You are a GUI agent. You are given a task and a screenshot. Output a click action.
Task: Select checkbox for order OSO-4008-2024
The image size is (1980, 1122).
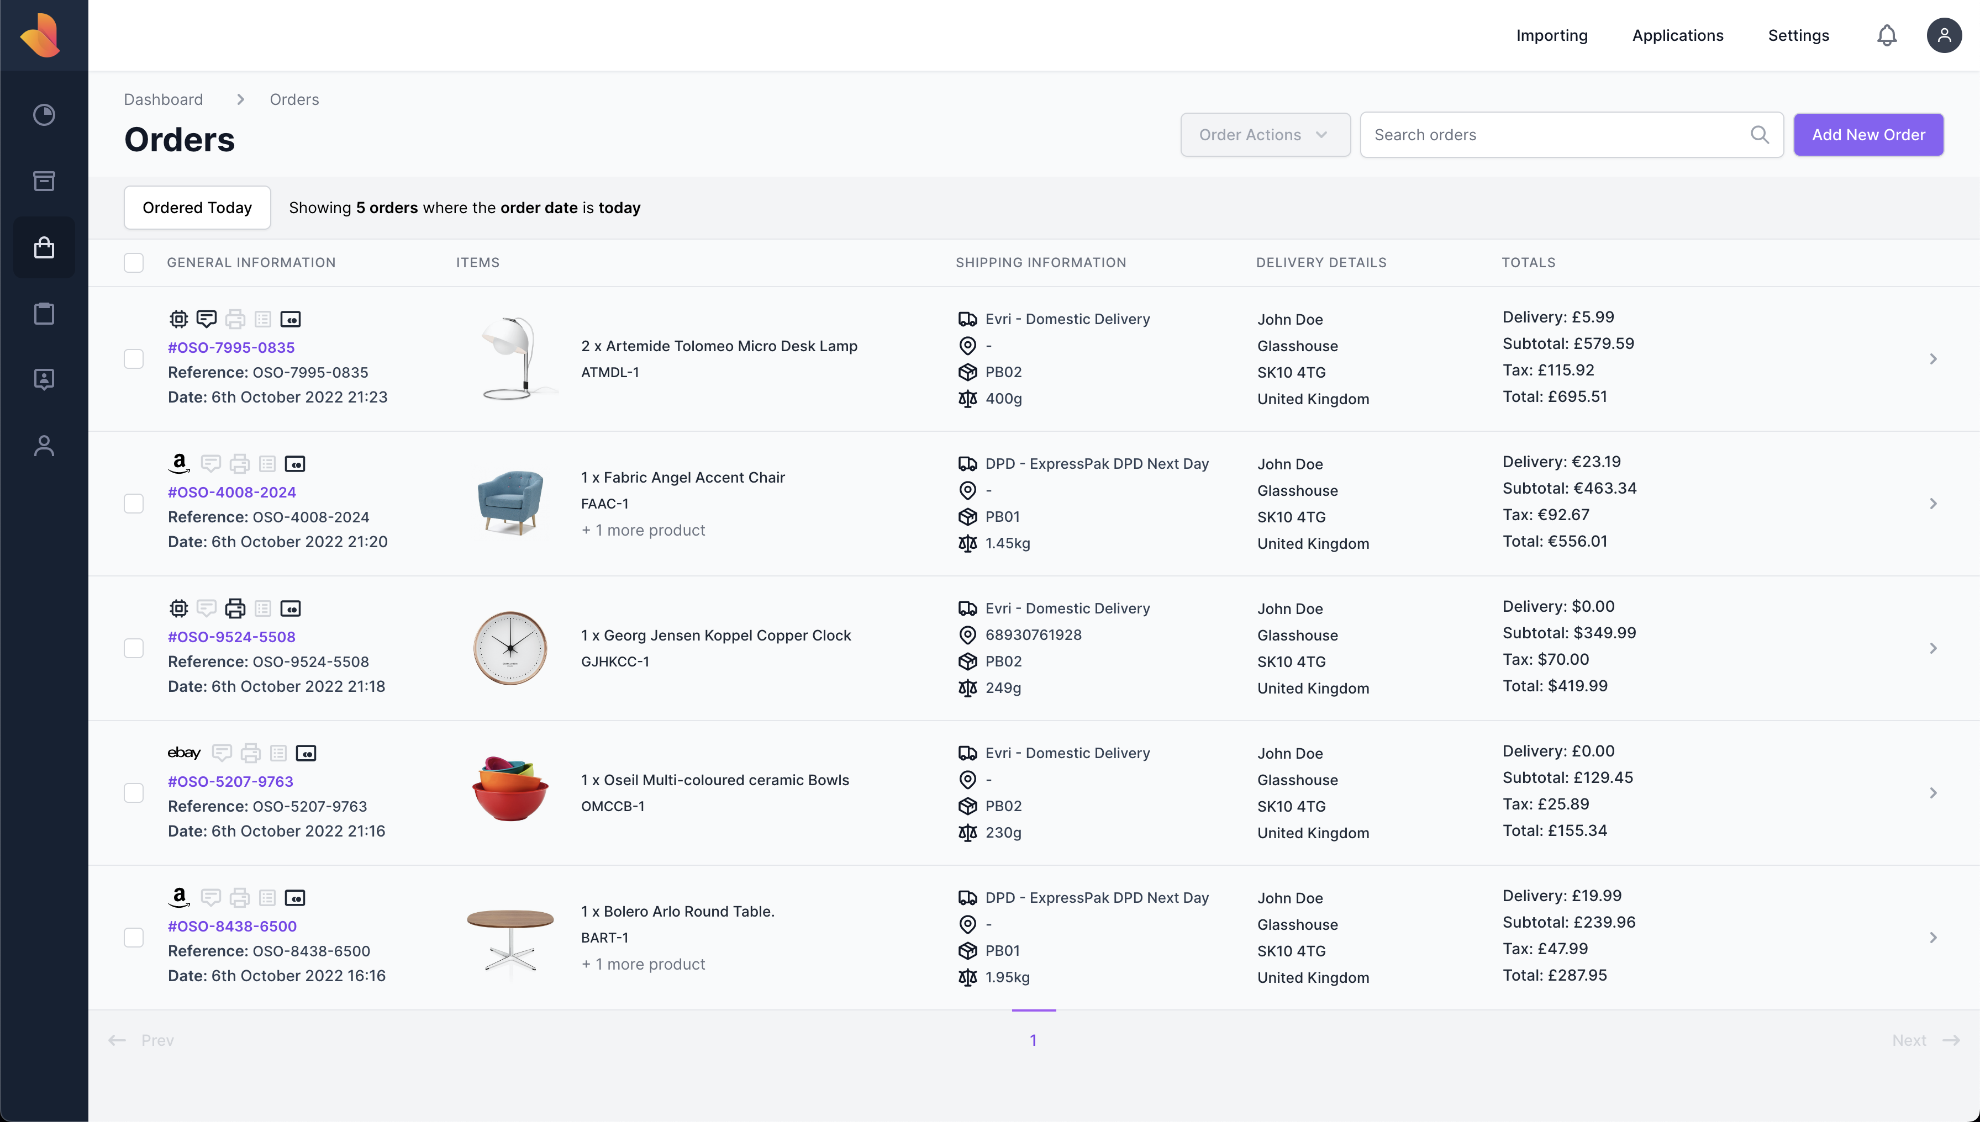click(133, 503)
